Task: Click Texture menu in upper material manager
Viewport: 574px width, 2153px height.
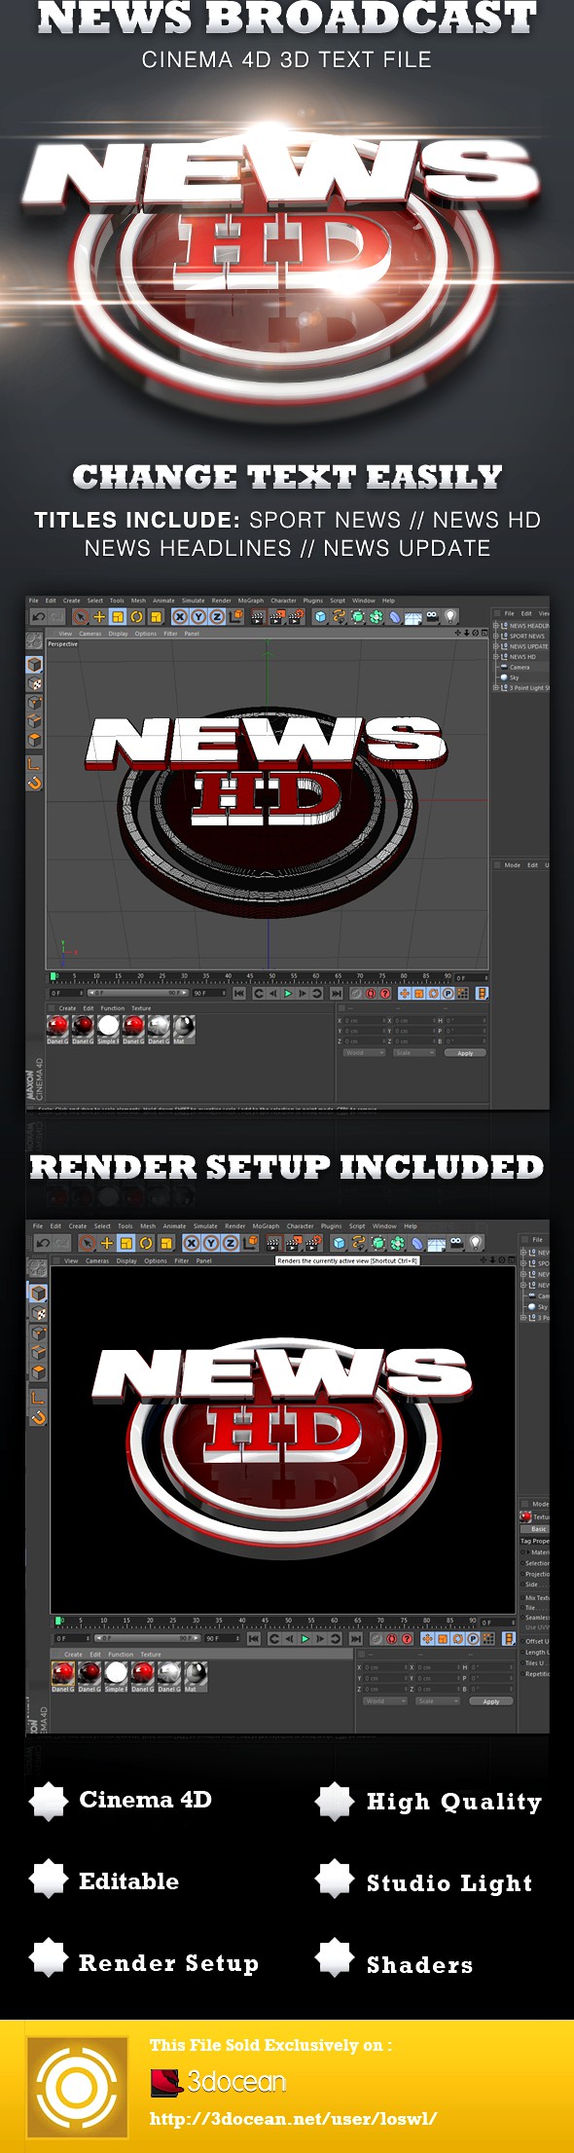Action: [141, 1007]
